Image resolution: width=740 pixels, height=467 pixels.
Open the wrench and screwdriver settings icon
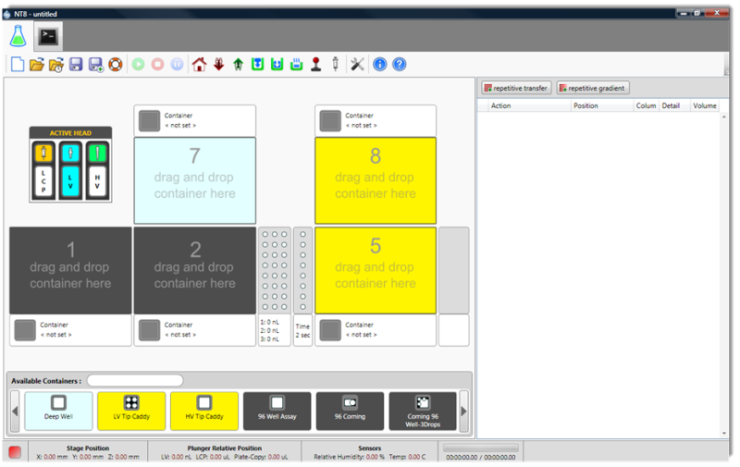click(357, 65)
